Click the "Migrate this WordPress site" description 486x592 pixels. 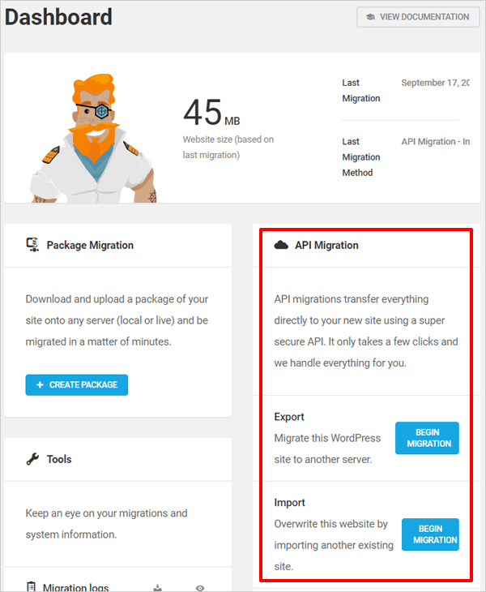[x=327, y=448]
